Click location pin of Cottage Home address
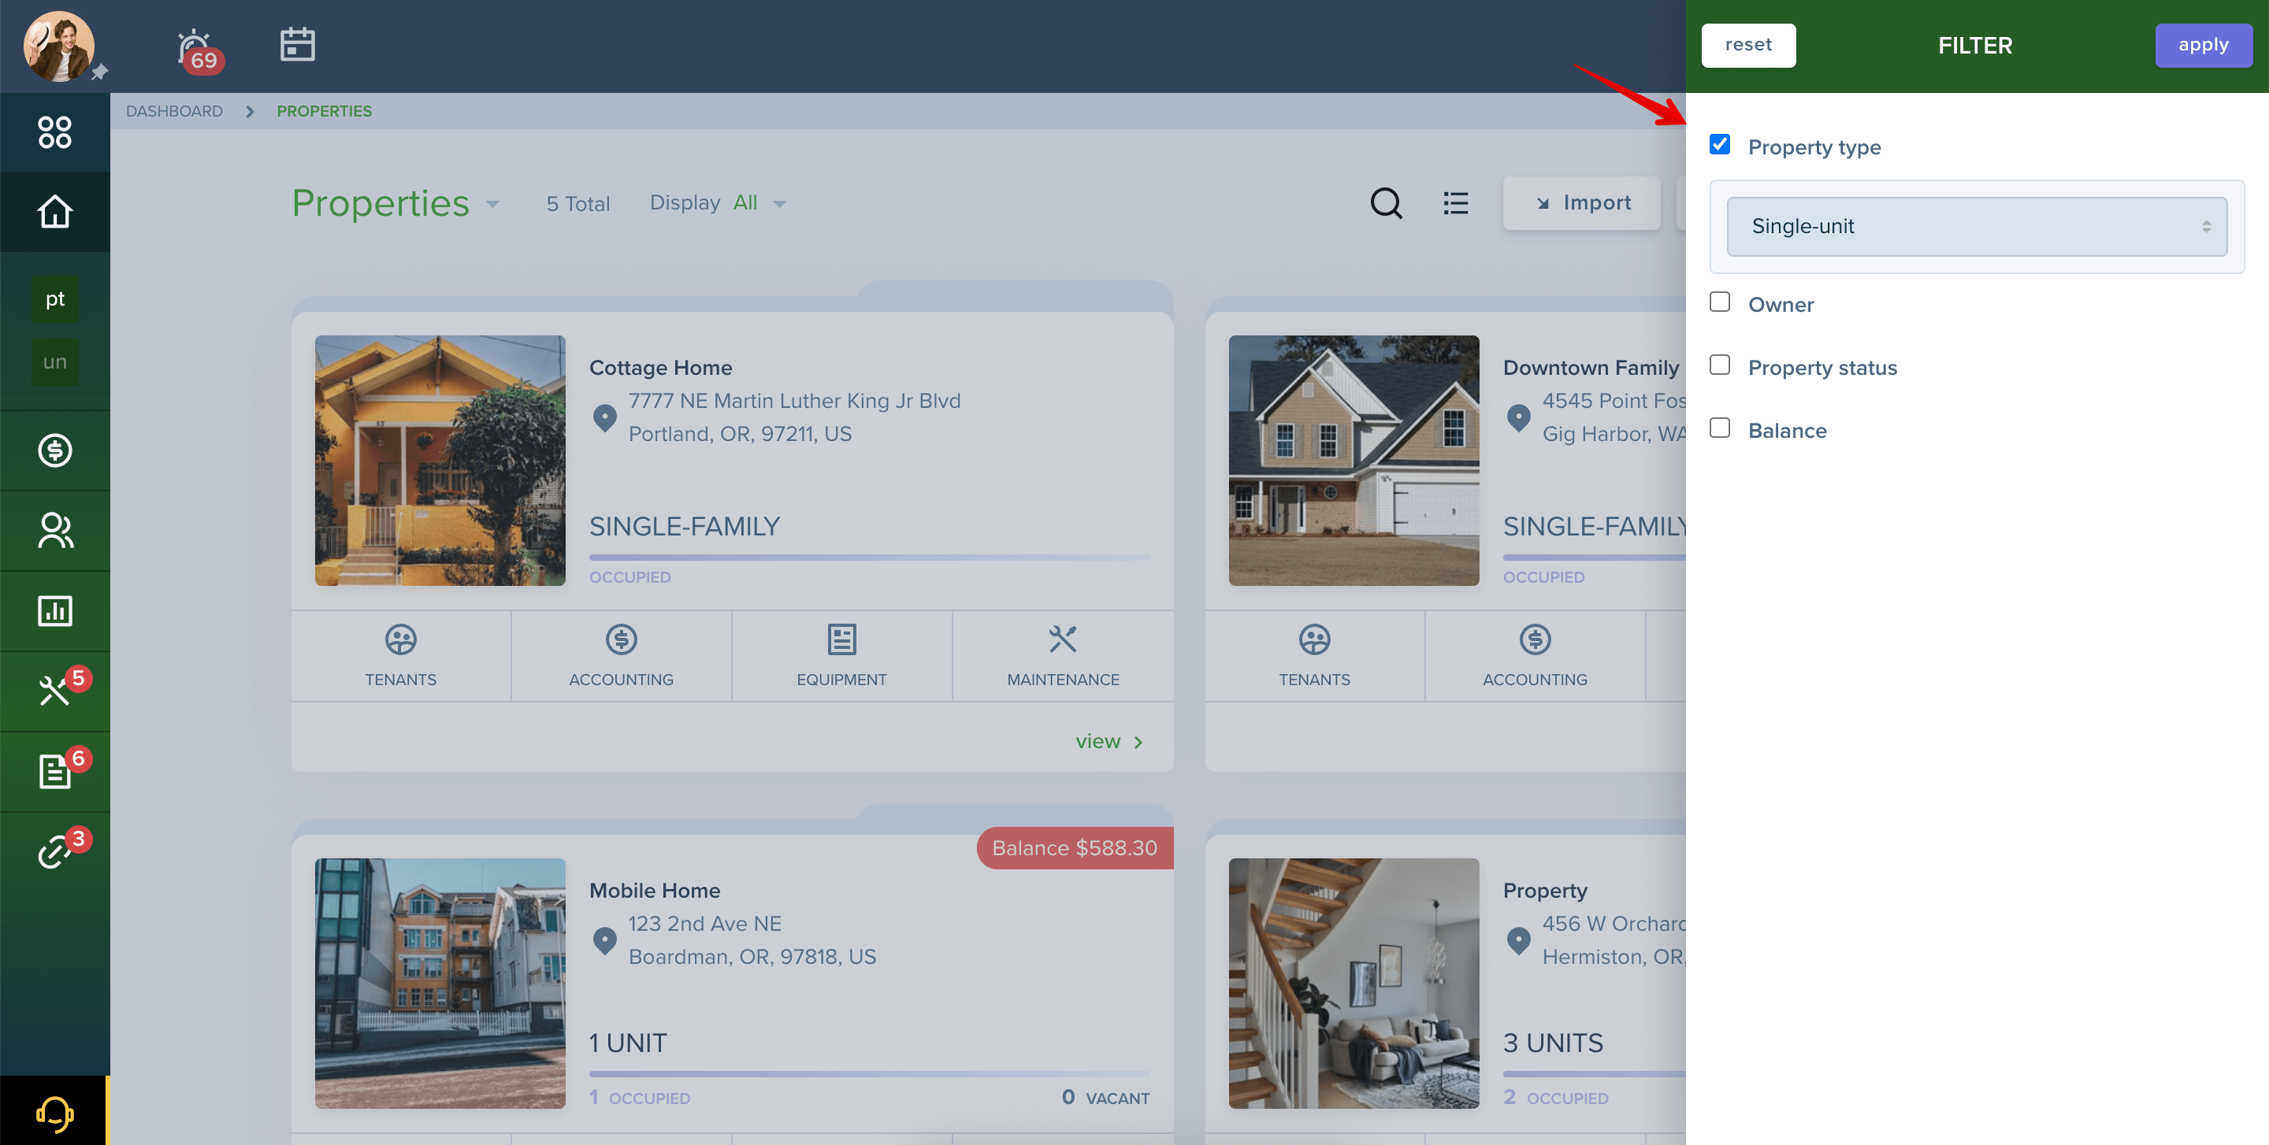 click(604, 417)
